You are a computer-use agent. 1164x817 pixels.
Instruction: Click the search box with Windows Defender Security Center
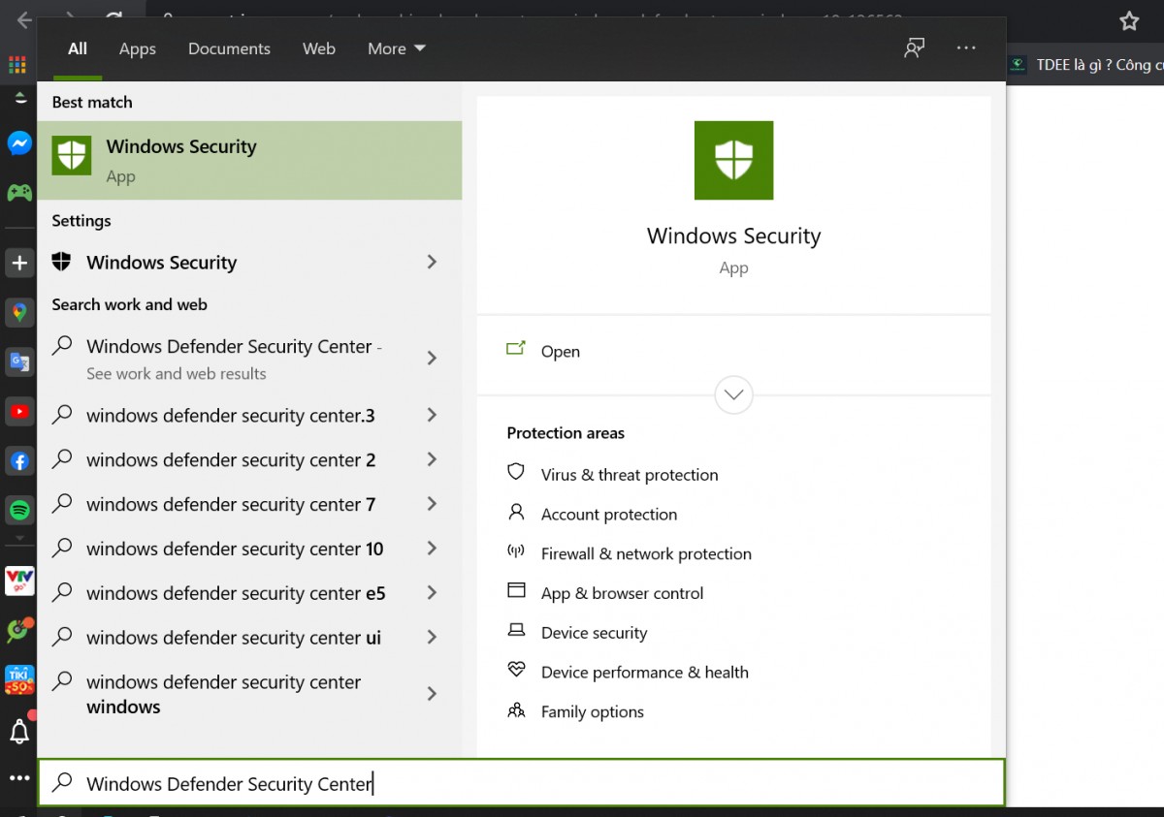521,783
